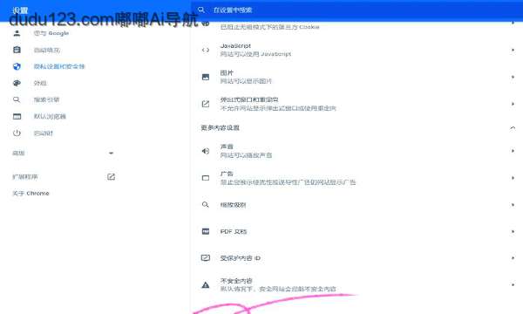Click the power icon for startup settings

pos(17,133)
